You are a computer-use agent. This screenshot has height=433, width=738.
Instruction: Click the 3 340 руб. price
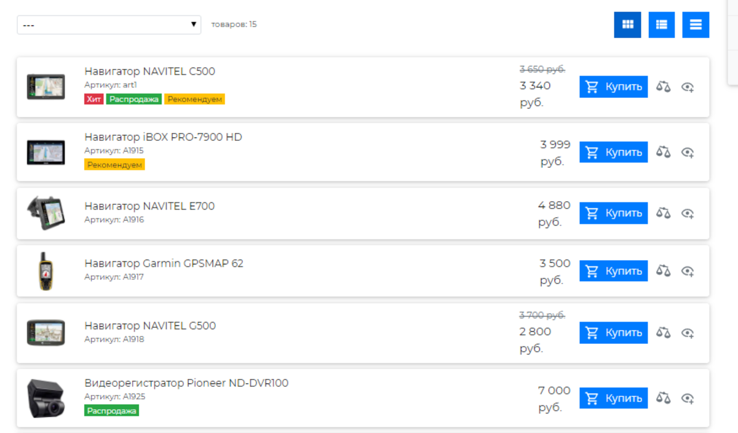pyautogui.click(x=536, y=93)
